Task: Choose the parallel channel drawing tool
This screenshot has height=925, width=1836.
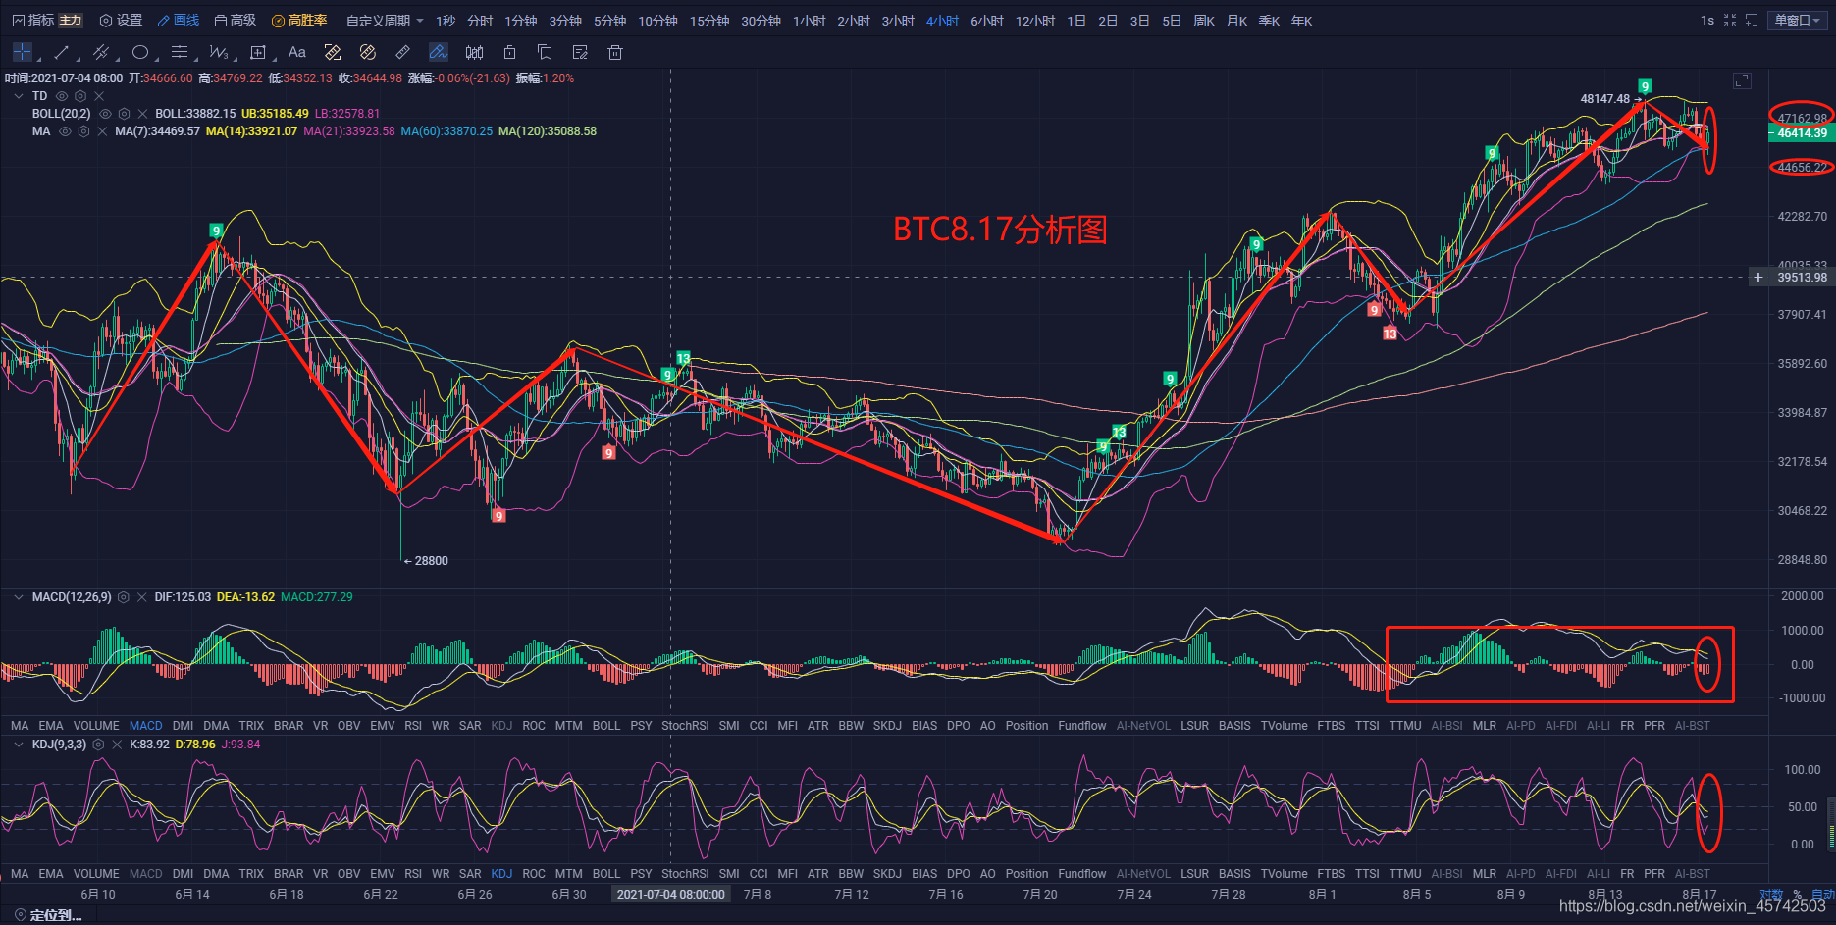Action: pyautogui.click(x=100, y=52)
